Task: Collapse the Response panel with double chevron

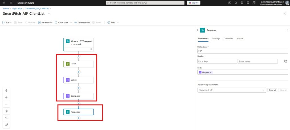Action: coord(197,30)
